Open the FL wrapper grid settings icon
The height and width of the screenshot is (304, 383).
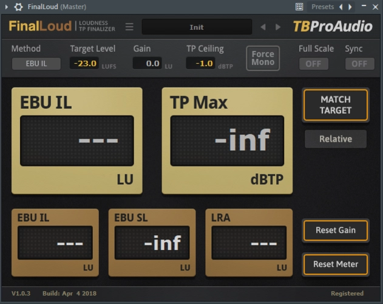click(x=299, y=7)
